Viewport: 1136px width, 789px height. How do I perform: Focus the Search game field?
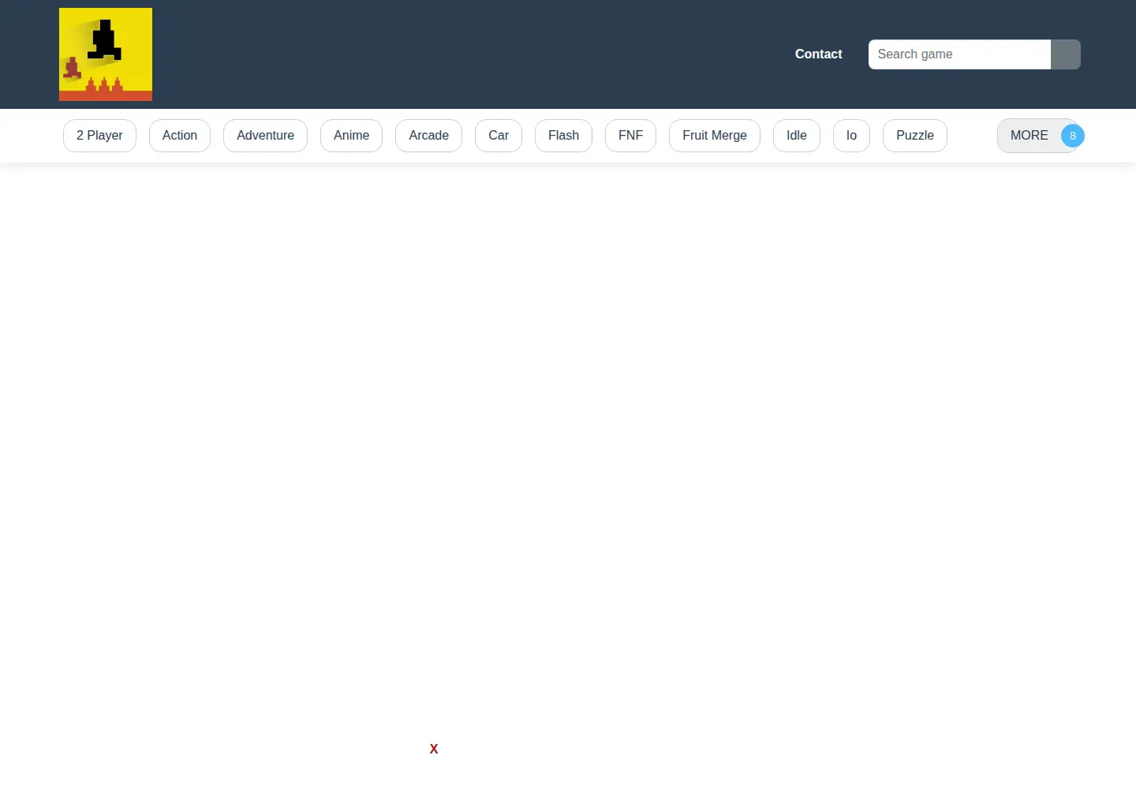959,54
